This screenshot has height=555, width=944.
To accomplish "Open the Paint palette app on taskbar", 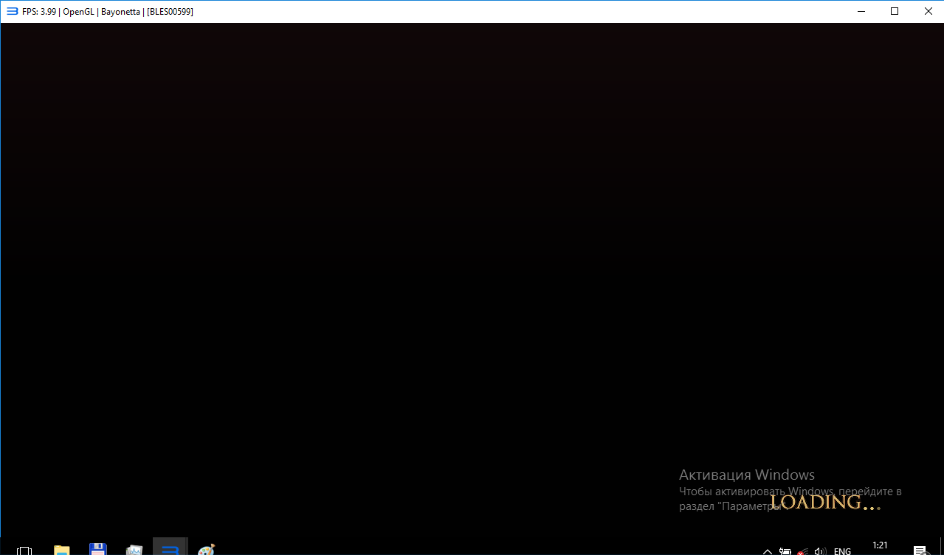I will coord(207,550).
